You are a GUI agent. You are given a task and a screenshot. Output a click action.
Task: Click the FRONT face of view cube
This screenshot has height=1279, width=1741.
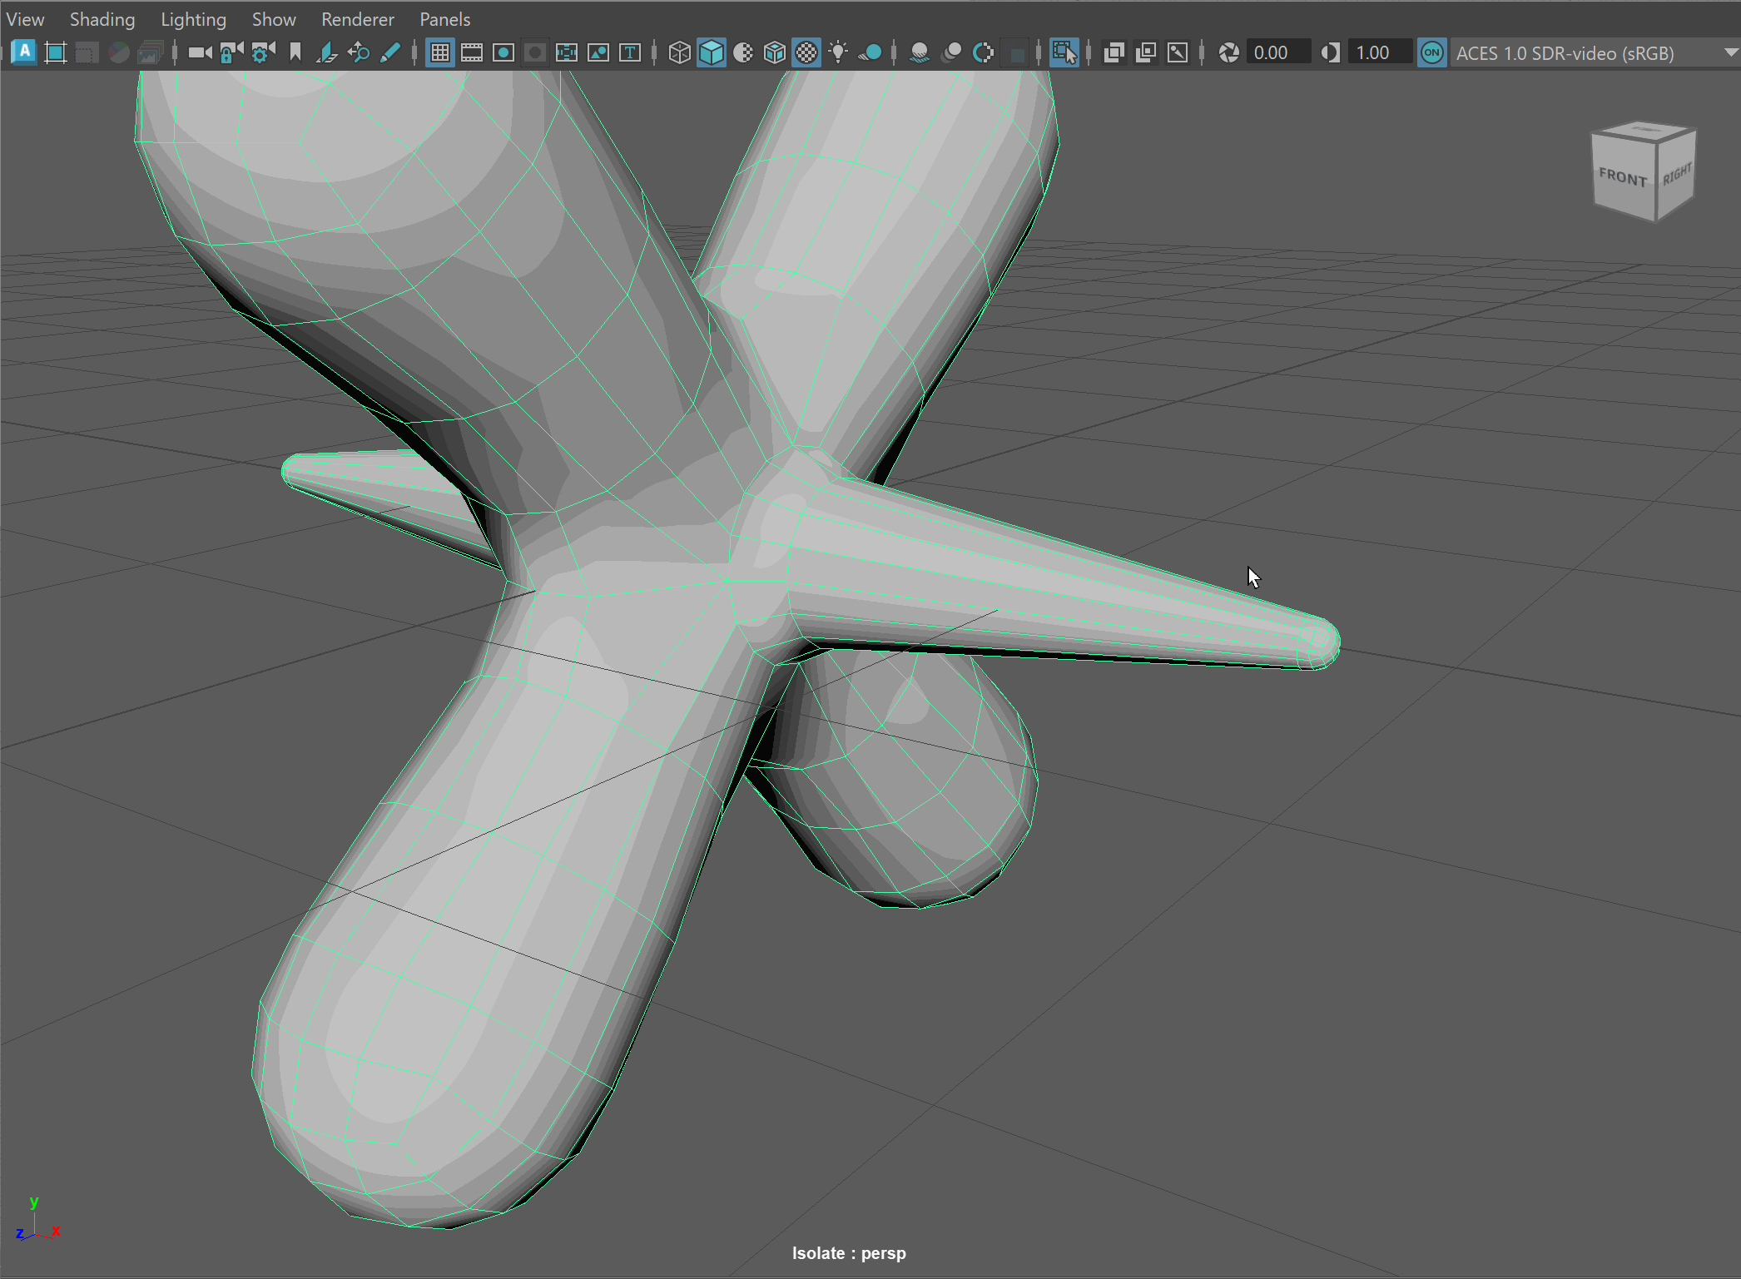click(x=1623, y=177)
